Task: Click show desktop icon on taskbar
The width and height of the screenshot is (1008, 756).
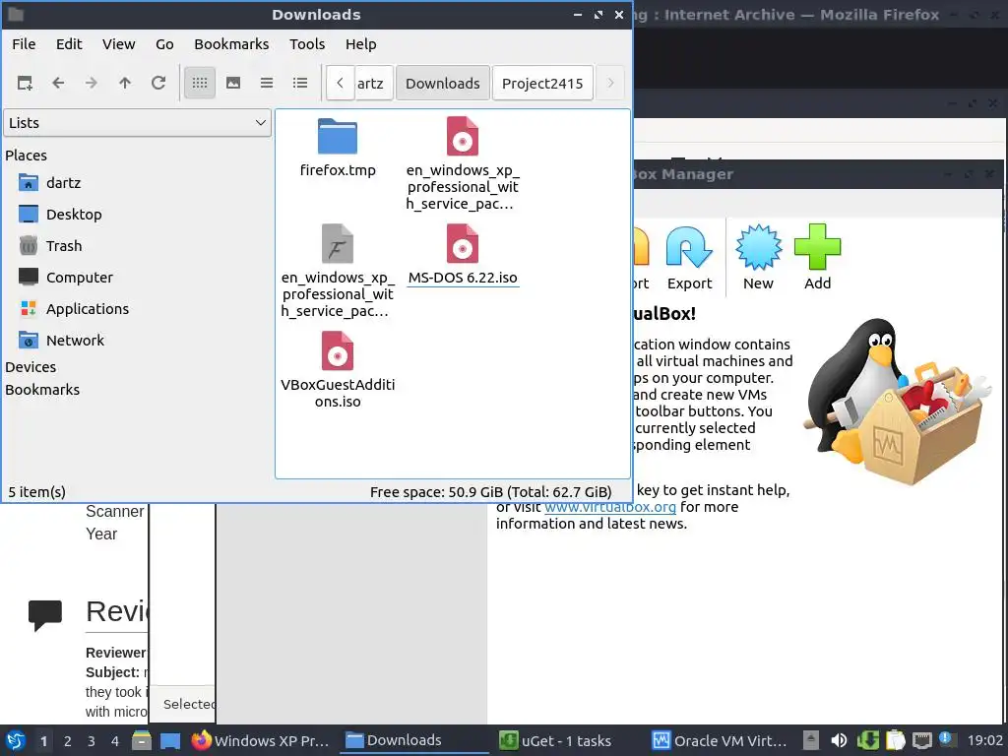Action: point(170,740)
